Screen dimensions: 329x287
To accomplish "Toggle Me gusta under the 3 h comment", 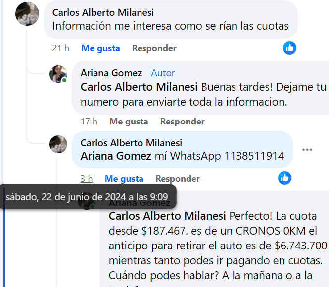I will tap(124, 179).
